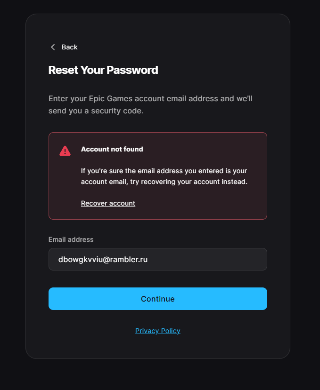Select the Account not found error title
Viewport: 320px width, 390px height.
pyautogui.click(x=112, y=149)
